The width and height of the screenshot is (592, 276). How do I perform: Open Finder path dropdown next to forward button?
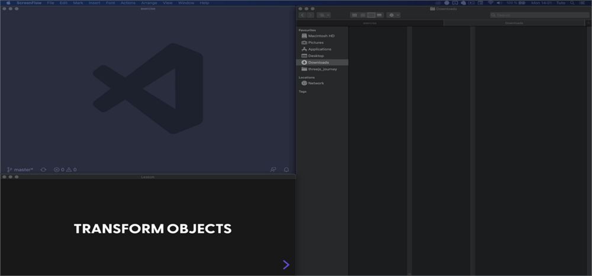click(324, 15)
